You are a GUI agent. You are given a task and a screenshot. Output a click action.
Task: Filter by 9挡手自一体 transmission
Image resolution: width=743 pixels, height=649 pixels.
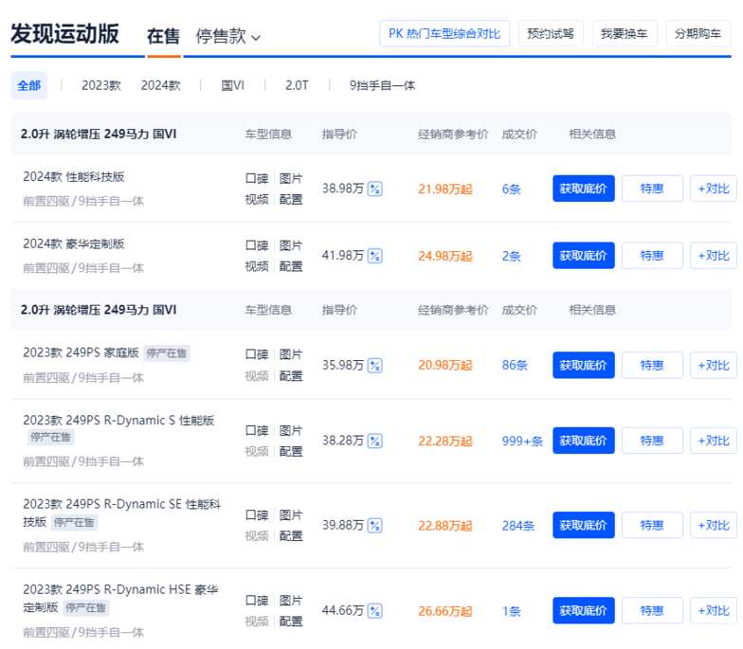pyautogui.click(x=382, y=85)
